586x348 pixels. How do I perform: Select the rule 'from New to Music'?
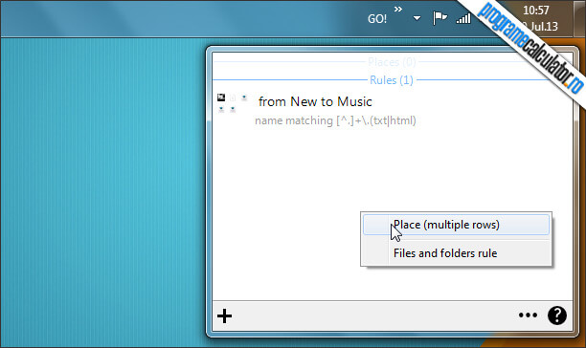click(315, 101)
